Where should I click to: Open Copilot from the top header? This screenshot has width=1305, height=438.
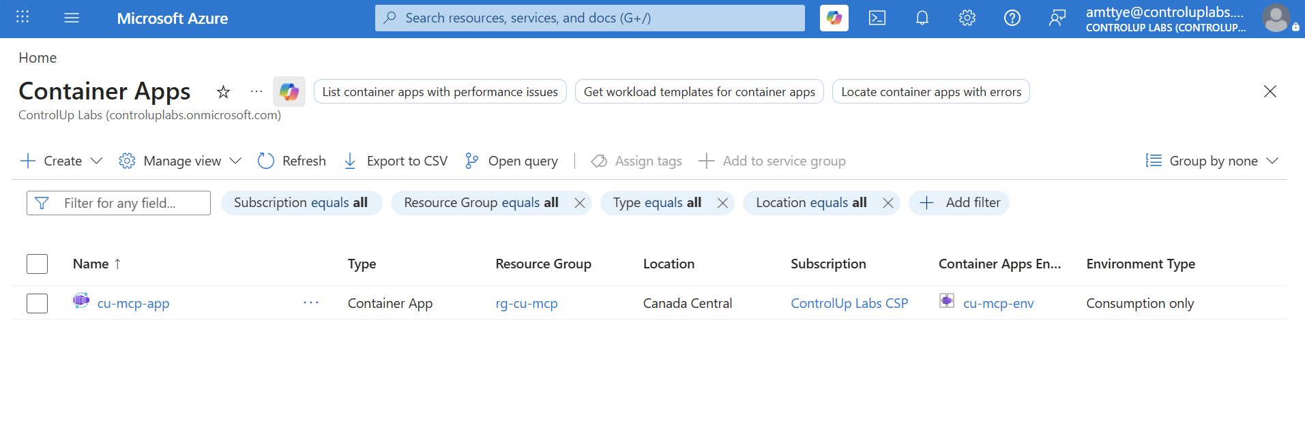tap(834, 18)
